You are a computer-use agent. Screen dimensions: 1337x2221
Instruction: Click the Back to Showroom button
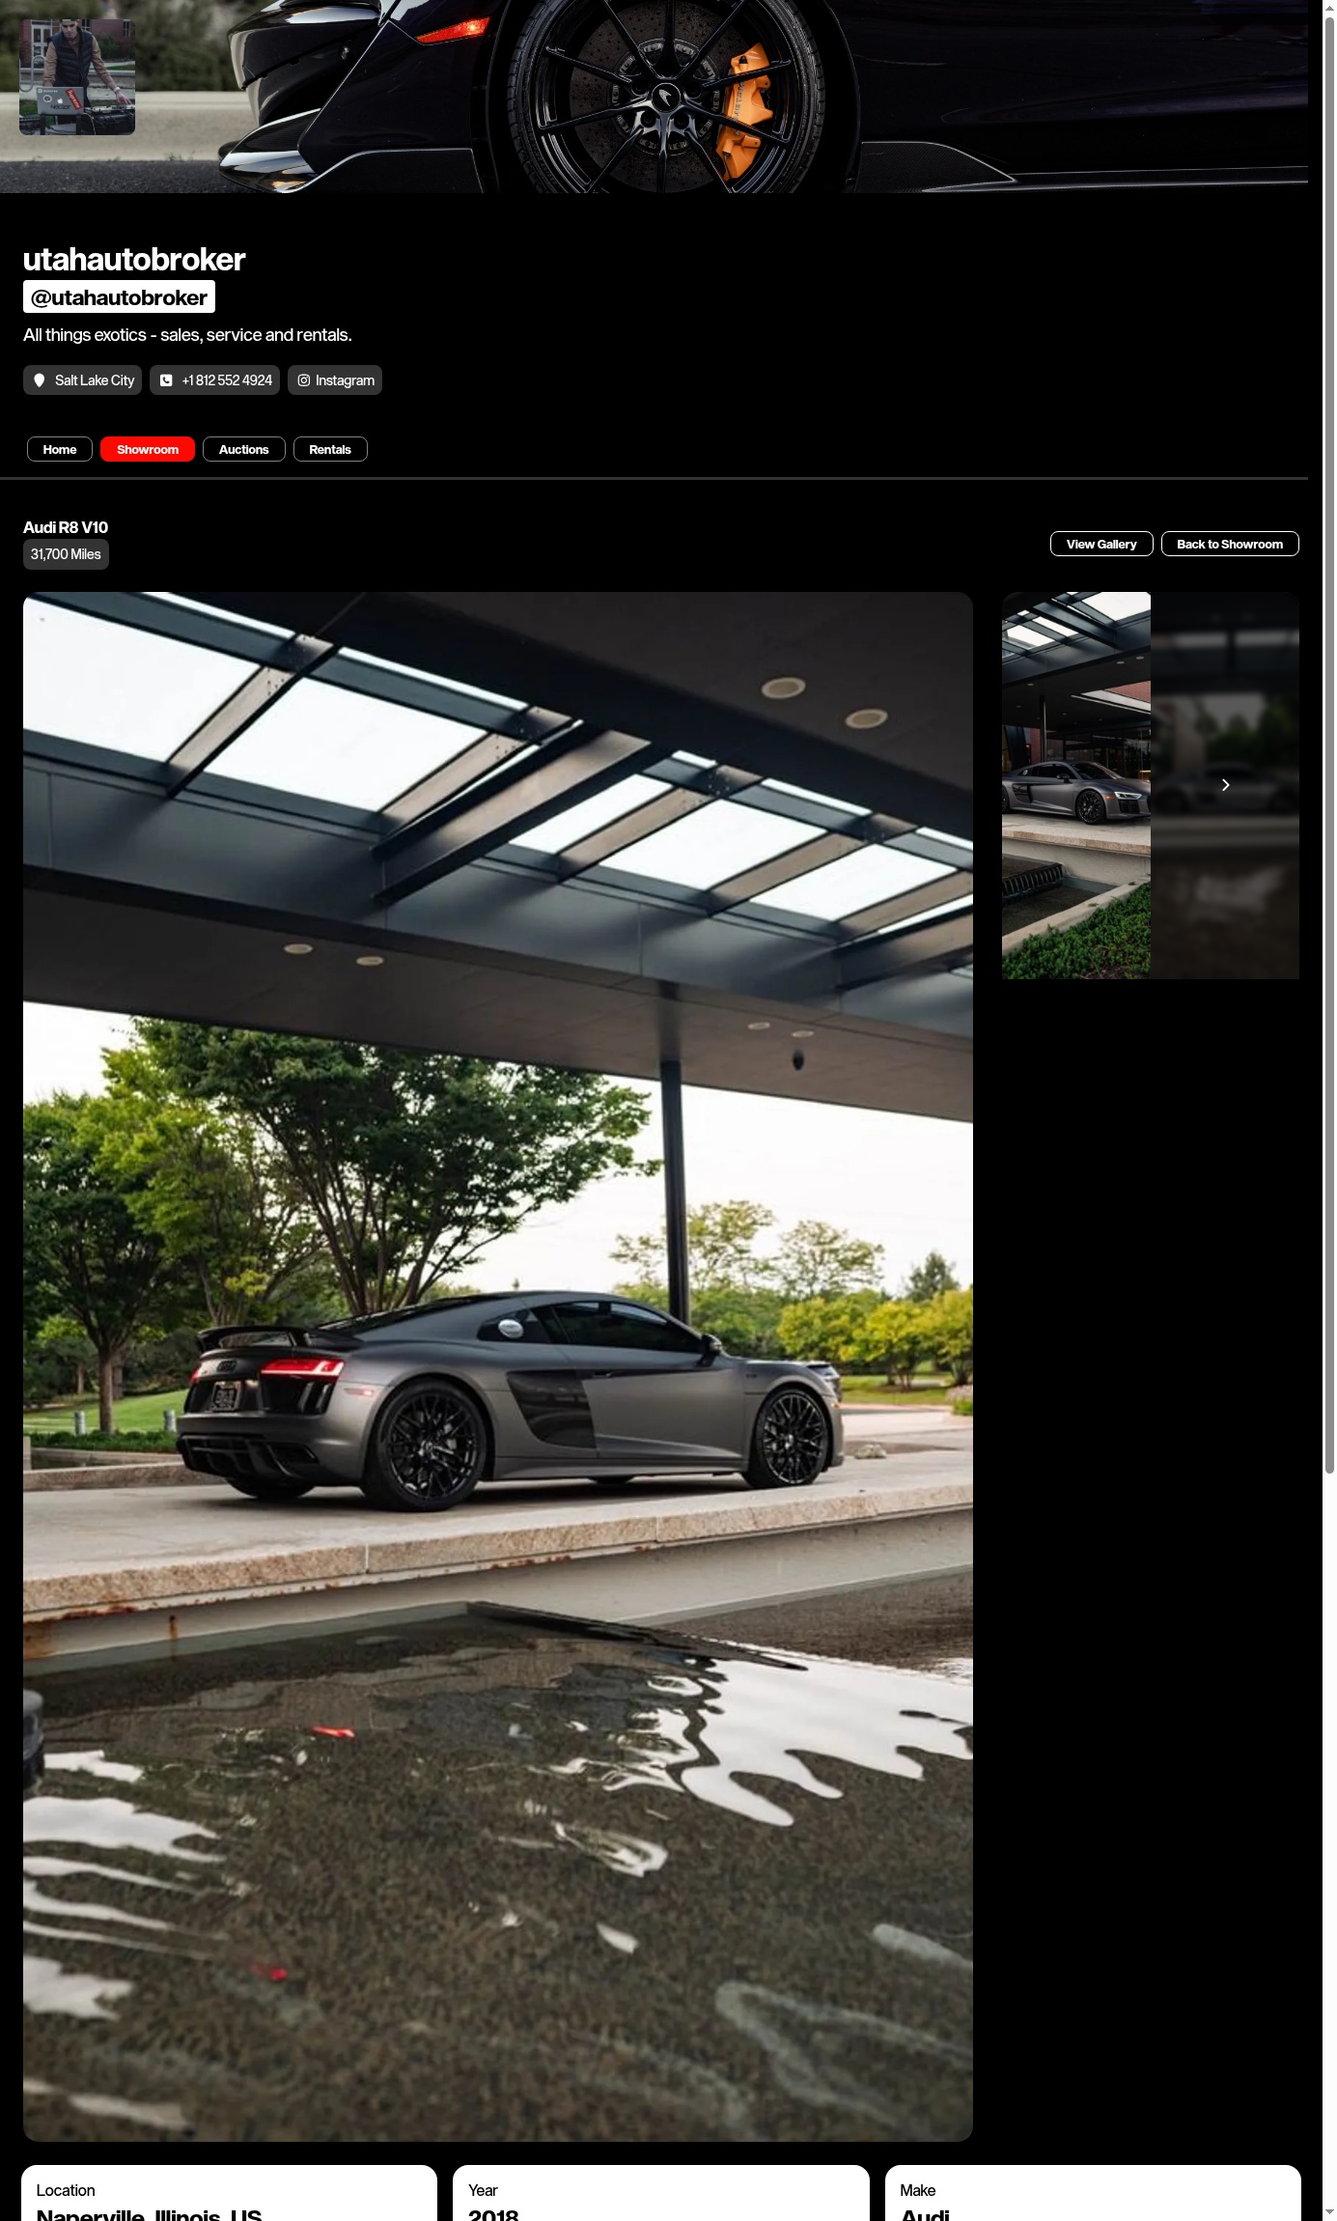(x=1229, y=545)
